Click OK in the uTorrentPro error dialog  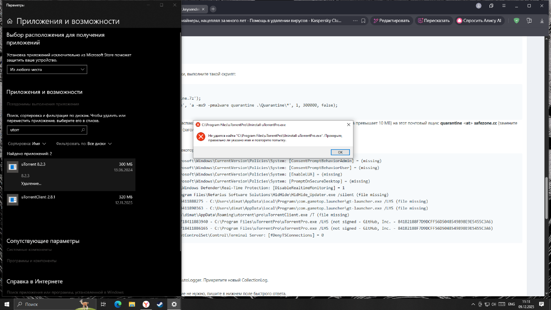(x=340, y=152)
